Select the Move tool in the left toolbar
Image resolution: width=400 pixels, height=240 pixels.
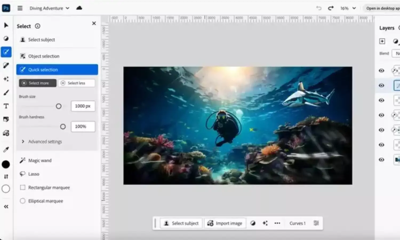tap(6, 25)
